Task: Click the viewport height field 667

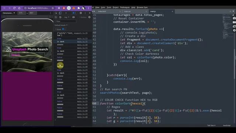Action: (x=32, y=13)
